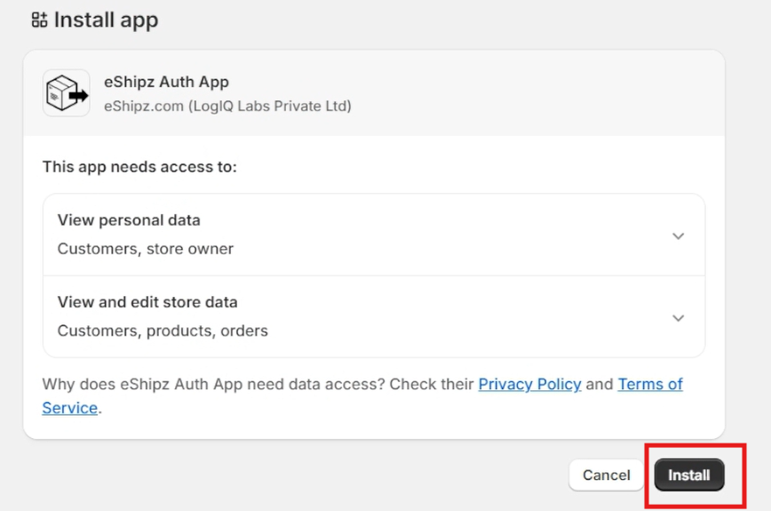Click the Install app grid icon

click(39, 20)
